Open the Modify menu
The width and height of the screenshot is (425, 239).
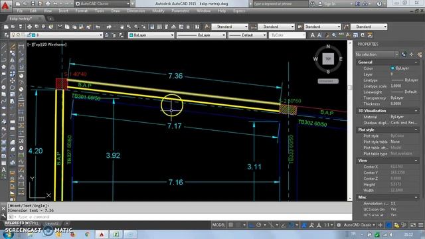158,11
